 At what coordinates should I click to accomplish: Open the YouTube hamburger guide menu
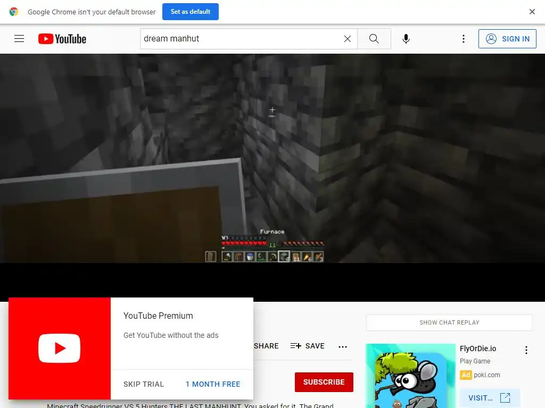[19, 38]
